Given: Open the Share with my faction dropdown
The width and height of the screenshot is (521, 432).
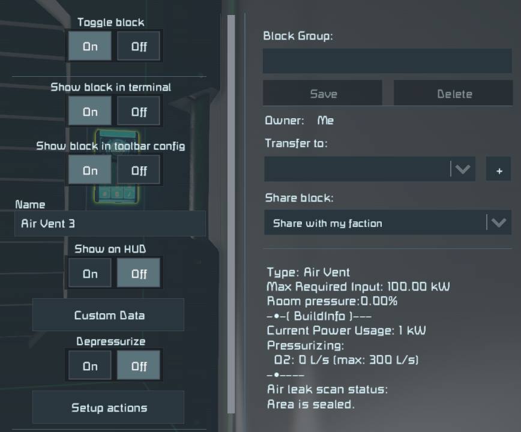Looking at the screenshot, I should [388, 223].
